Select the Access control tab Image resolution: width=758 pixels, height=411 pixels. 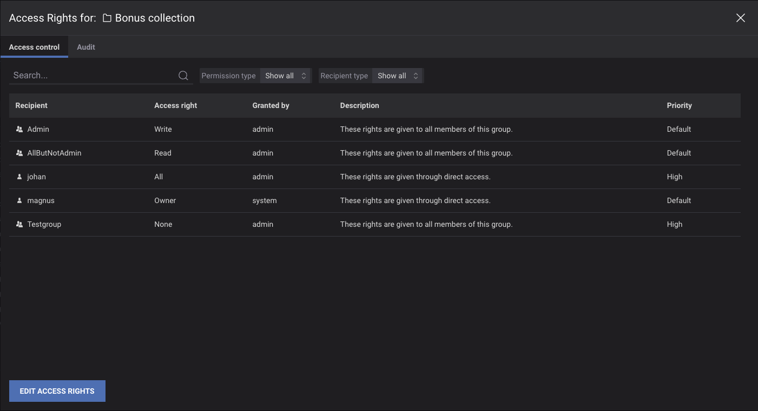(x=34, y=47)
